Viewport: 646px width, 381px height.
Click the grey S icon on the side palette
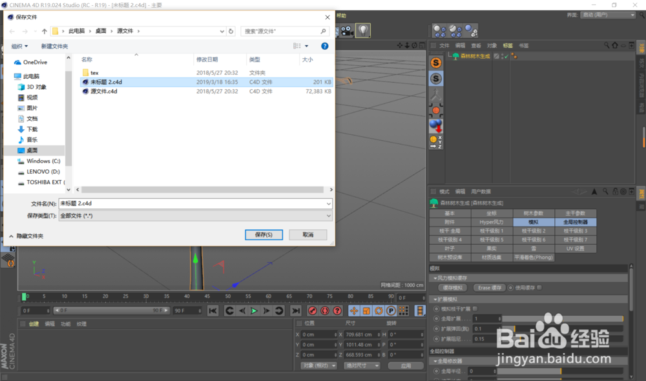point(436,78)
